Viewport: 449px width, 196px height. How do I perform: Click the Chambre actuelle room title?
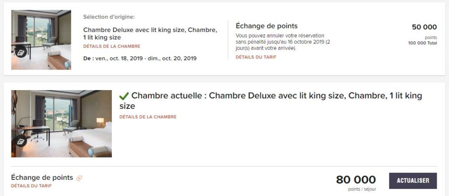point(270,101)
